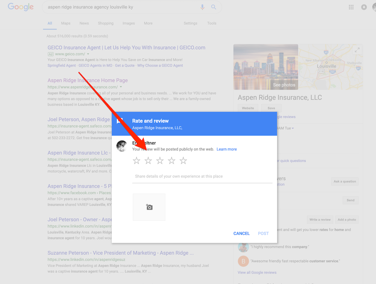
Task: Open Suzanne Peterson Vice President result
Action: 120,253
